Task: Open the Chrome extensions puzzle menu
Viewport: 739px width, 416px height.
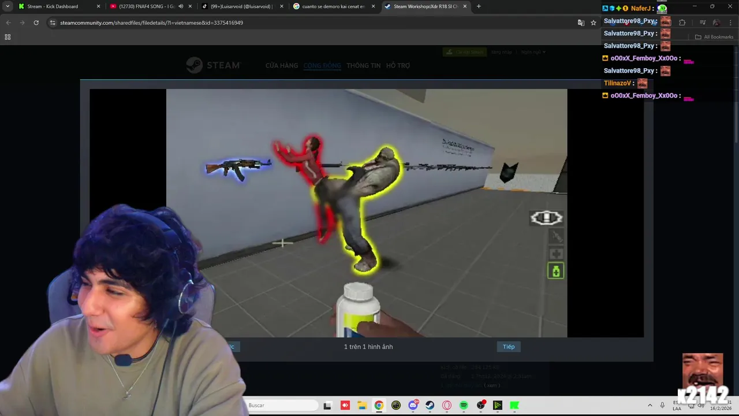Action: (682, 23)
